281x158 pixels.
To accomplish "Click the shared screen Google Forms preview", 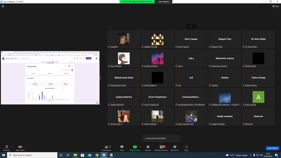I will point(50,78).
